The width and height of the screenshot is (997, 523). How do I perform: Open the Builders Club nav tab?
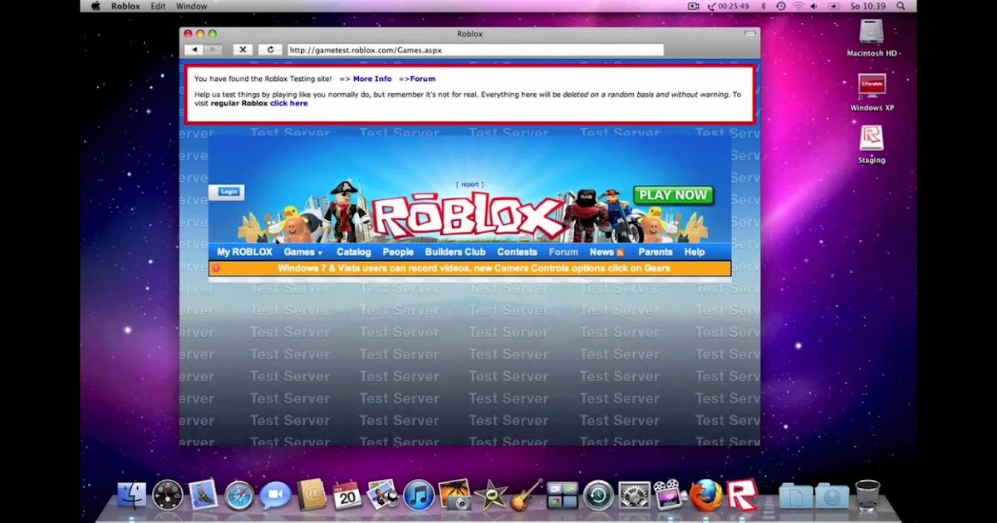pyautogui.click(x=455, y=252)
